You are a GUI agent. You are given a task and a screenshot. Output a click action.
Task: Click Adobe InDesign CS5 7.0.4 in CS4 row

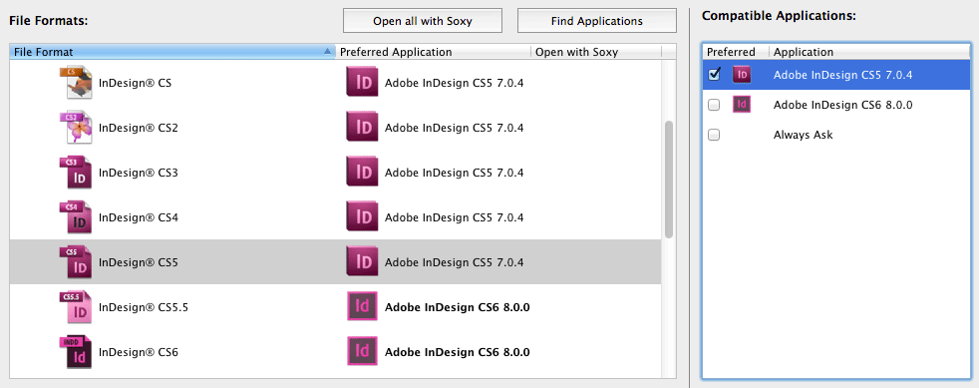(x=455, y=218)
